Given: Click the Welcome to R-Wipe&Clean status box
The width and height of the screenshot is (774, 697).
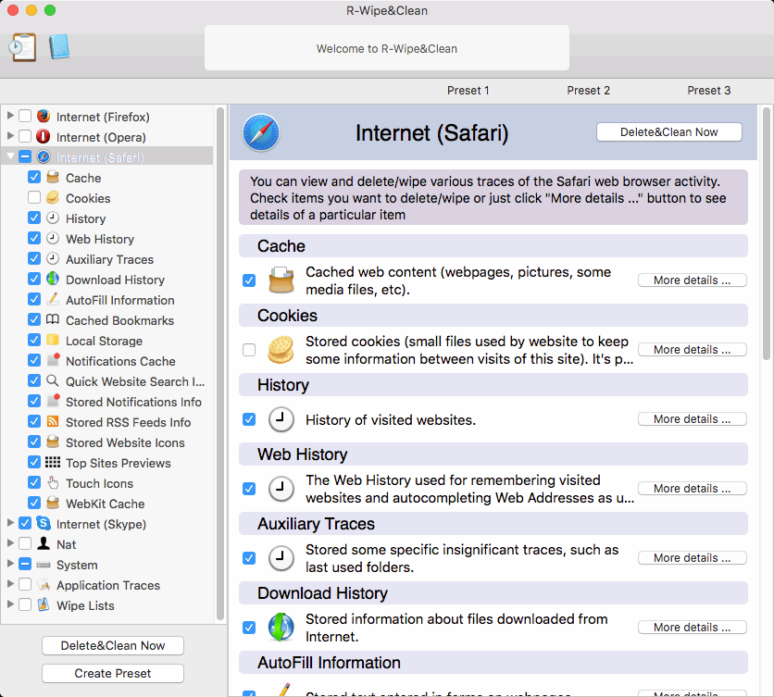Looking at the screenshot, I should tap(386, 48).
